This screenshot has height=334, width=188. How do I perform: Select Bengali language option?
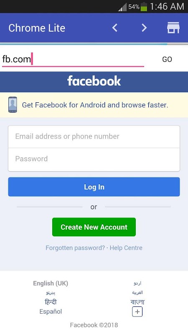click(x=137, y=302)
